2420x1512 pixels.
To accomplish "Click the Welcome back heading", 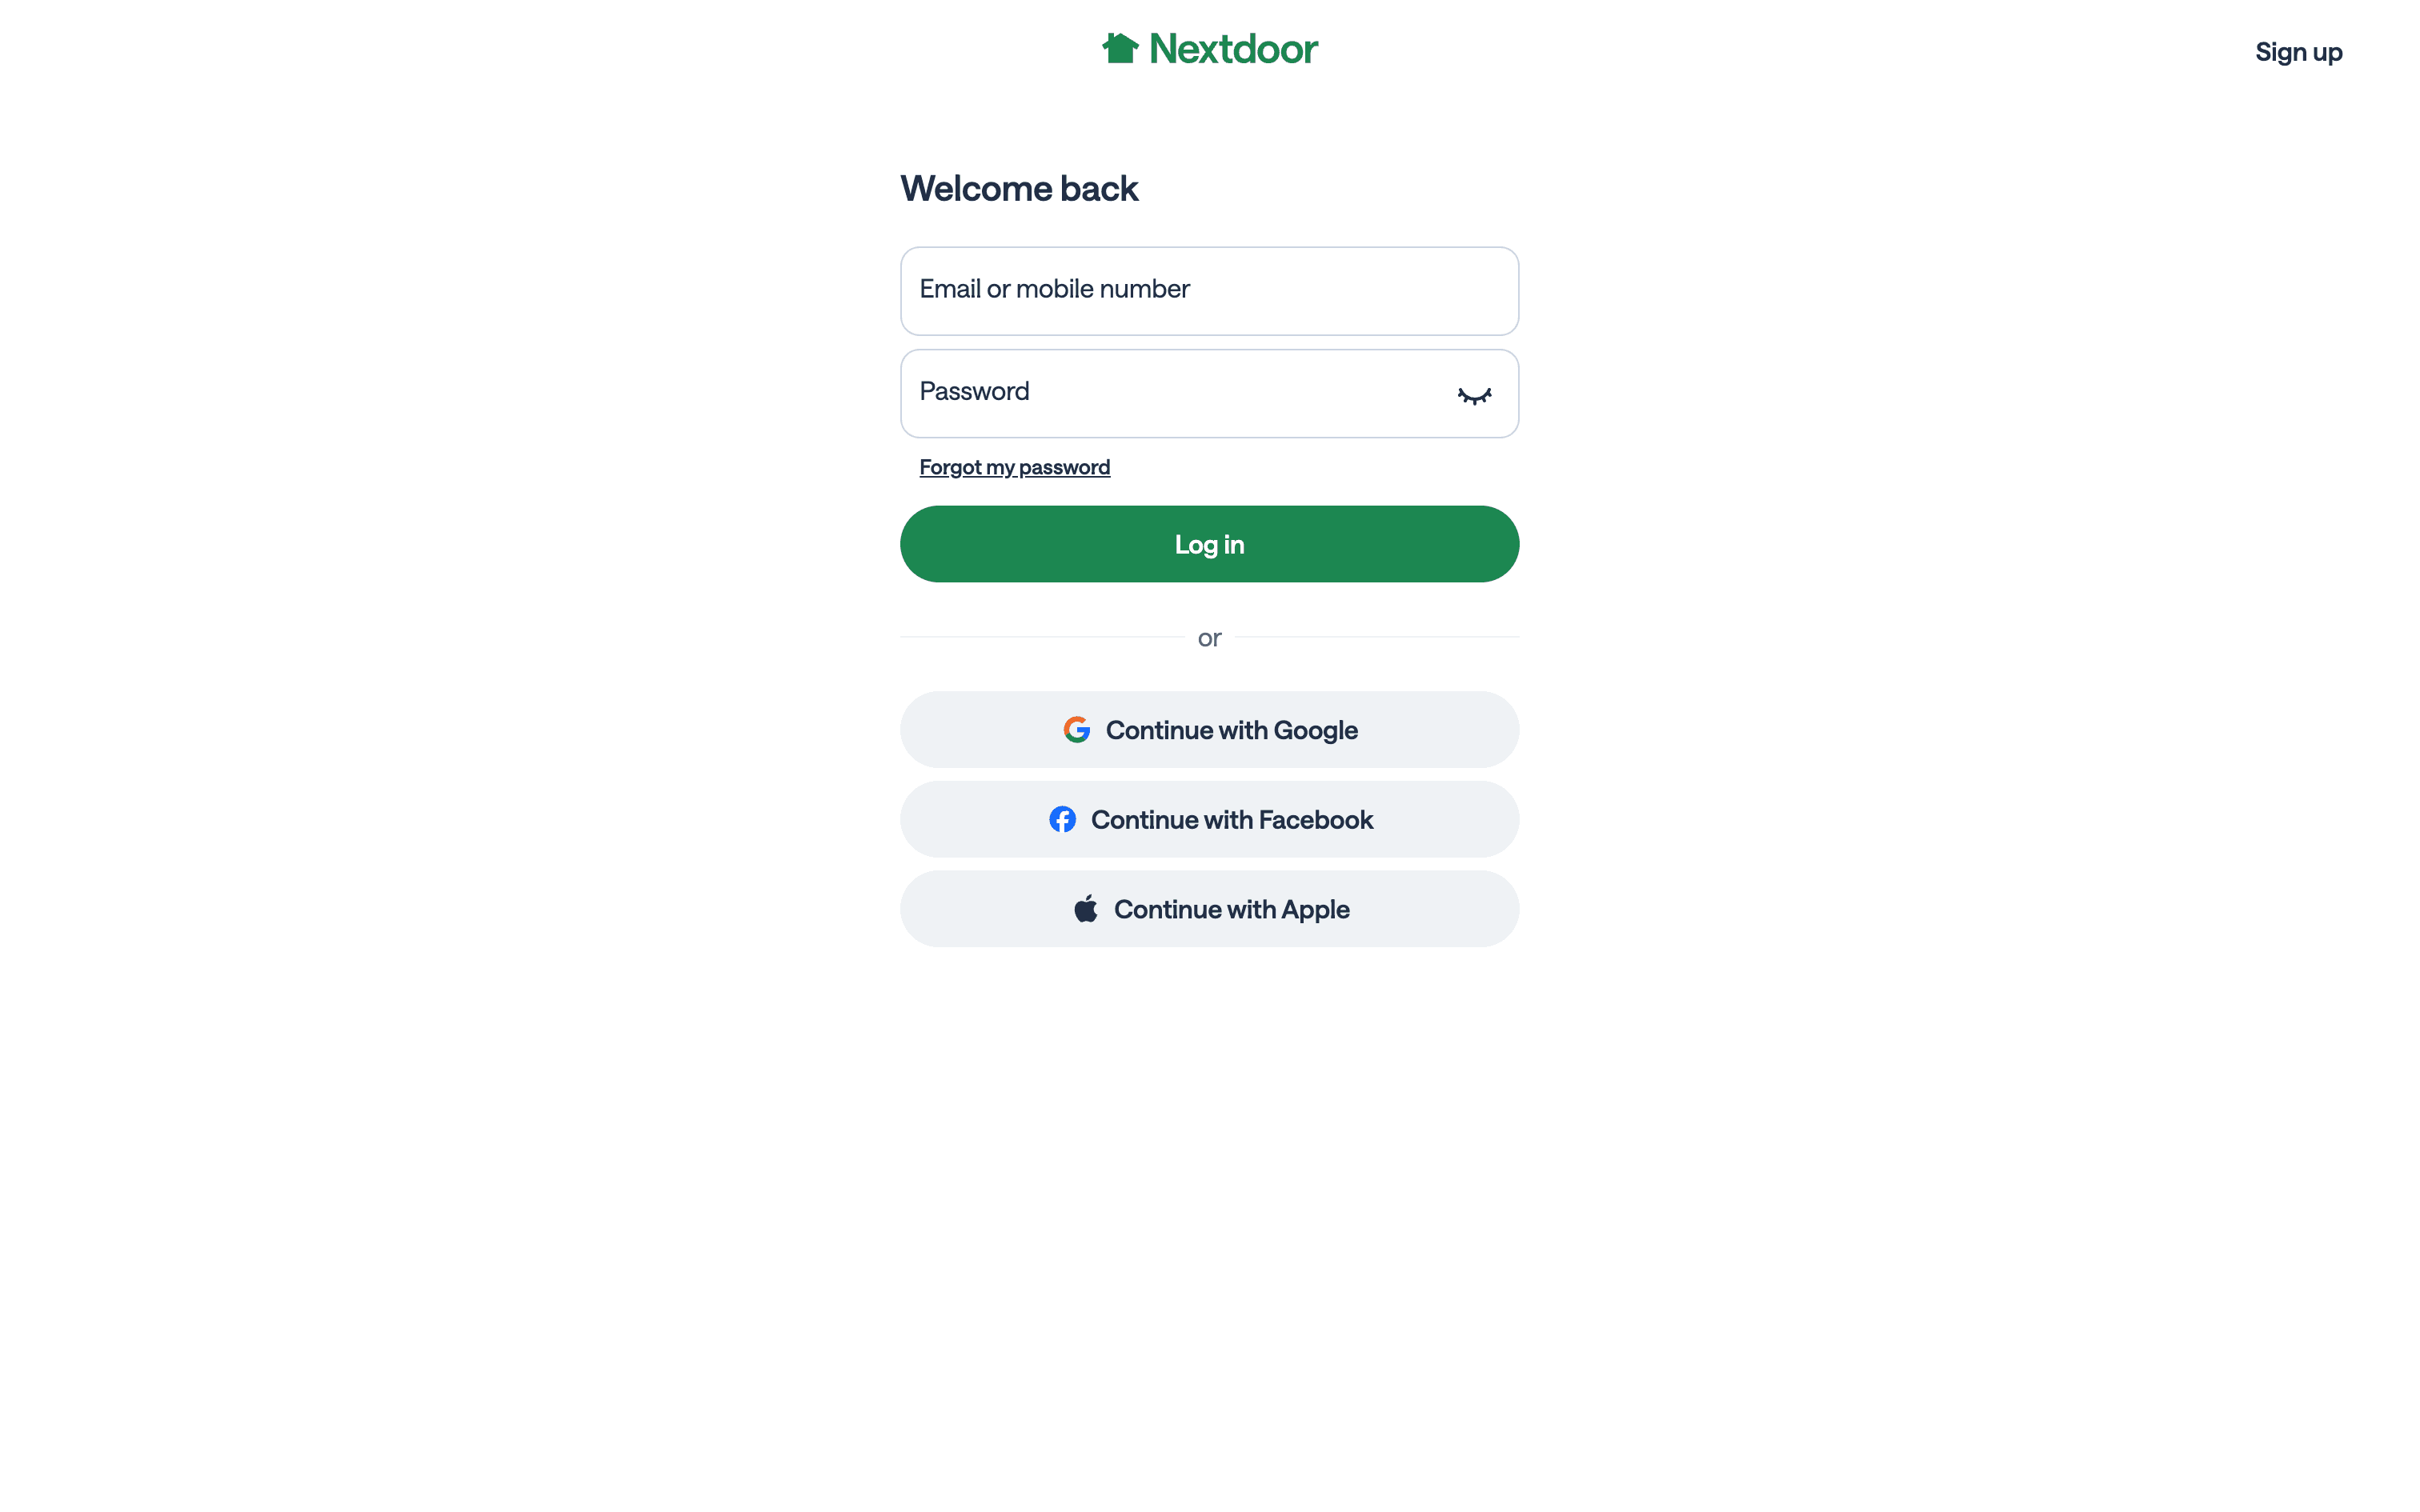I will point(1019,189).
